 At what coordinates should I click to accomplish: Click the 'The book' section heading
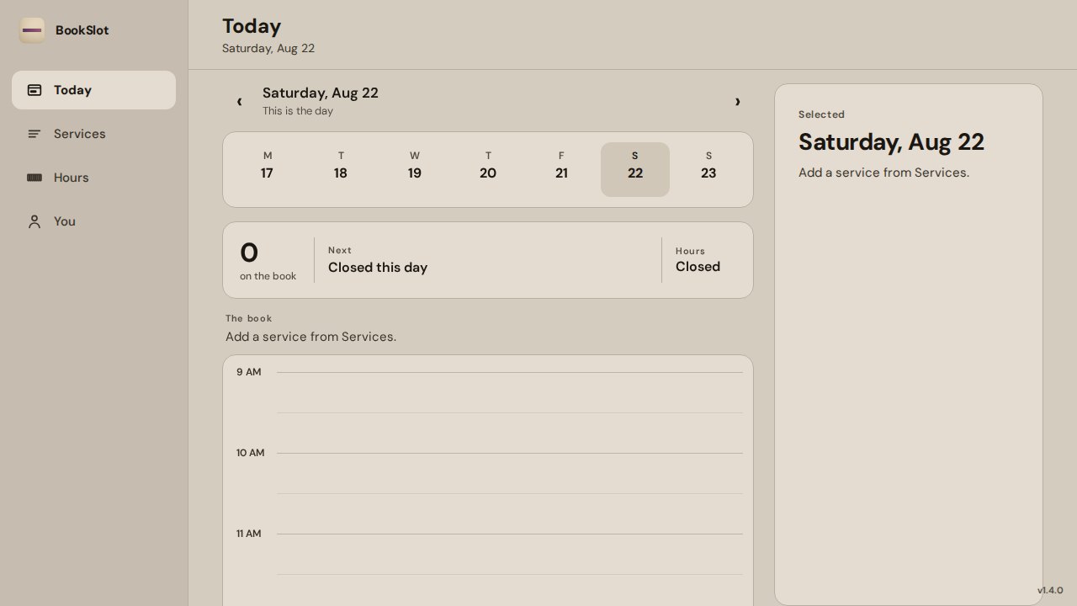[248, 318]
